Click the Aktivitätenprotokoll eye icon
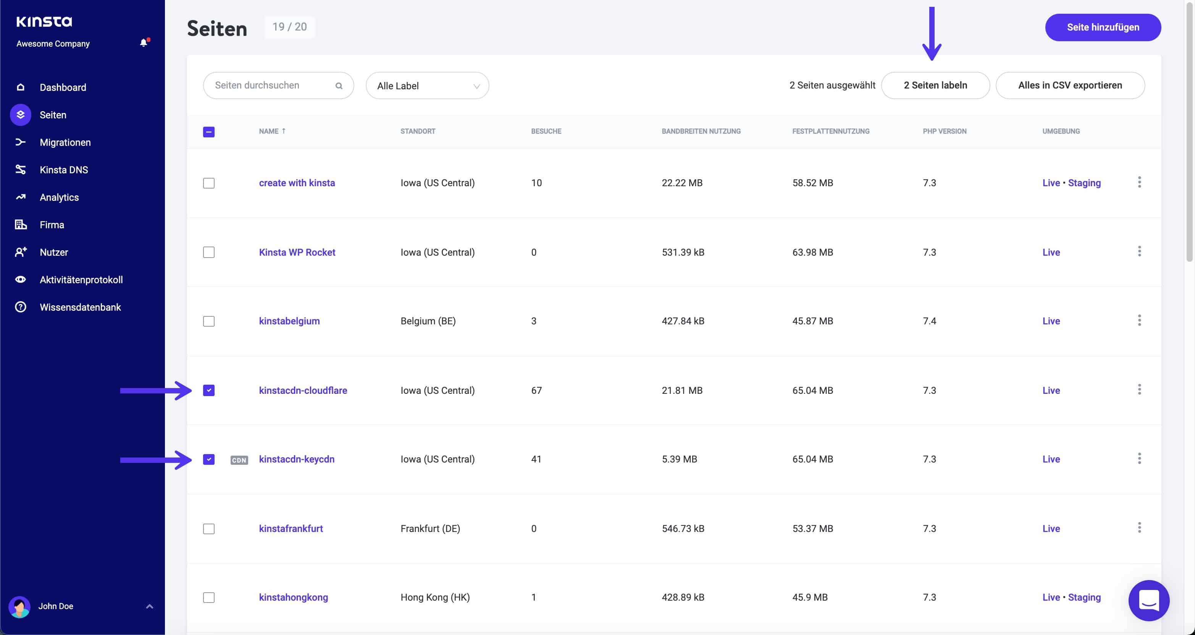Image resolution: width=1195 pixels, height=635 pixels. [x=20, y=279]
